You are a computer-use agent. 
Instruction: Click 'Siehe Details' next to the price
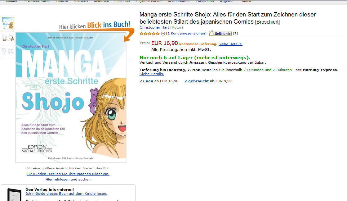tap(230, 44)
